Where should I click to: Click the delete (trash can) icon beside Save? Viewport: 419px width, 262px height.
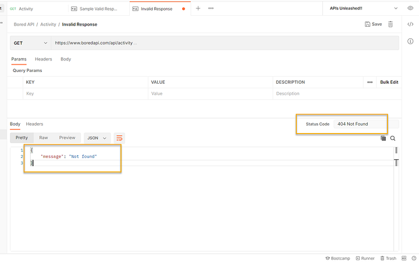point(390,24)
